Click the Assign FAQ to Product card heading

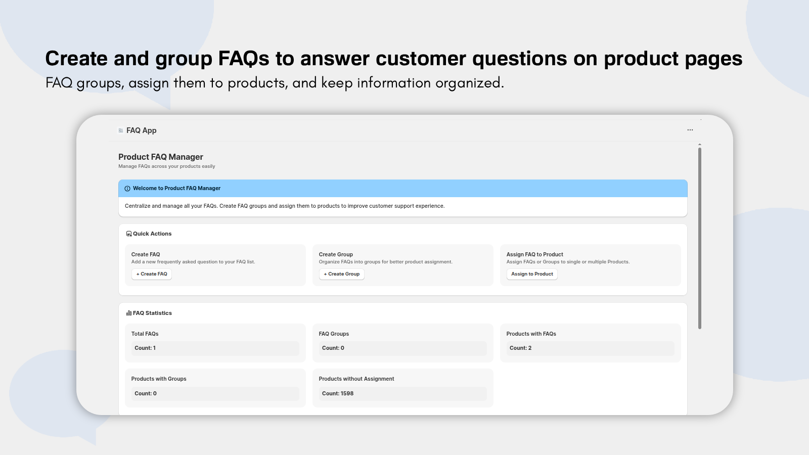click(x=534, y=255)
